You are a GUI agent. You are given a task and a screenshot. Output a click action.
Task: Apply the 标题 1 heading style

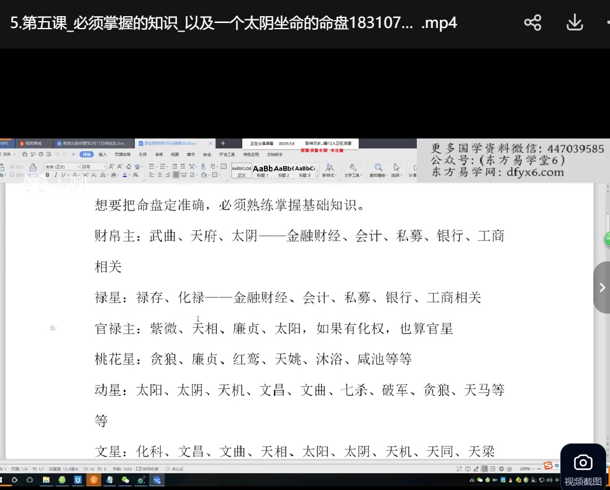pos(263,170)
